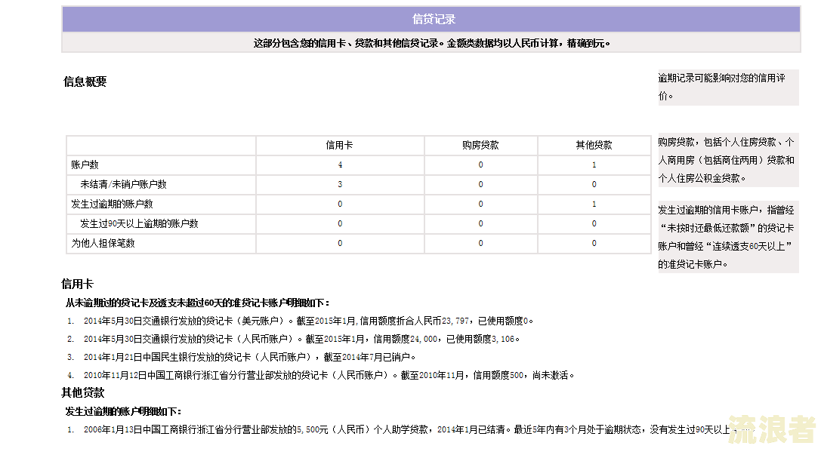
Task: Click the 为他人担保笔数 value under 信用卡 column
Action: click(x=340, y=243)
